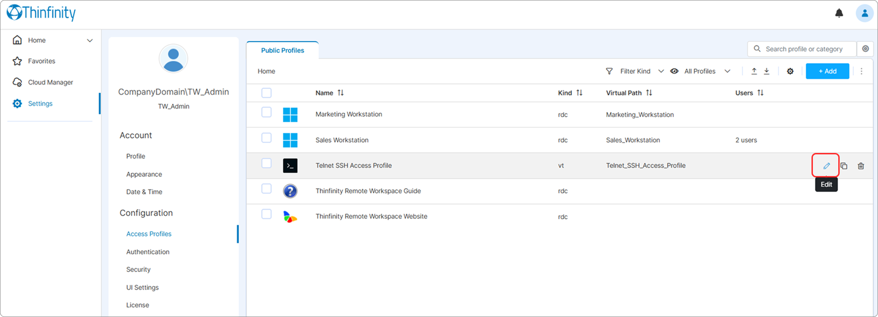Screen dimensions: 878x317
Task: Open Cloud Manager in the sidebar
Action: (50, 82)
